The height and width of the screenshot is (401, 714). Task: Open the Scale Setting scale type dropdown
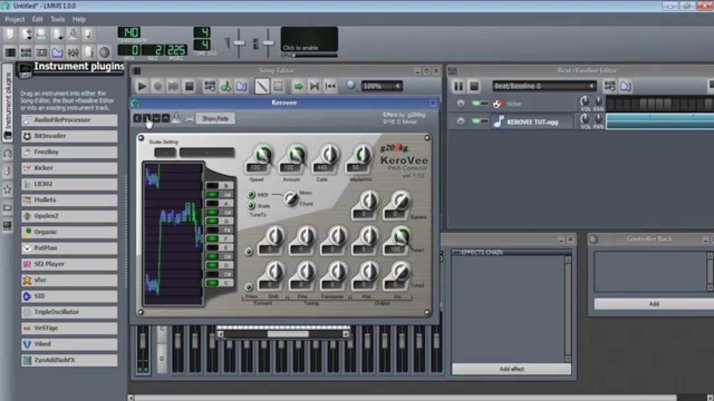coord(207,153)
